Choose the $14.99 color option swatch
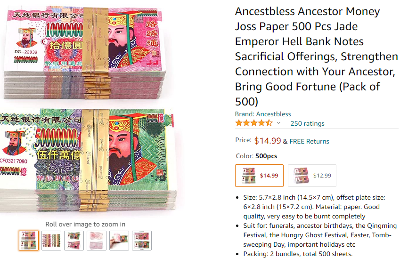The height and width of the screenshot is (258, 400). [x=259, y=176]
